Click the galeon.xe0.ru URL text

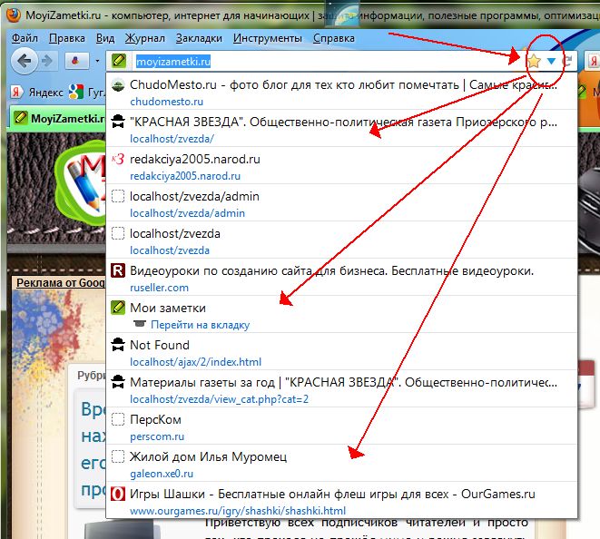[x=162, y=474]
